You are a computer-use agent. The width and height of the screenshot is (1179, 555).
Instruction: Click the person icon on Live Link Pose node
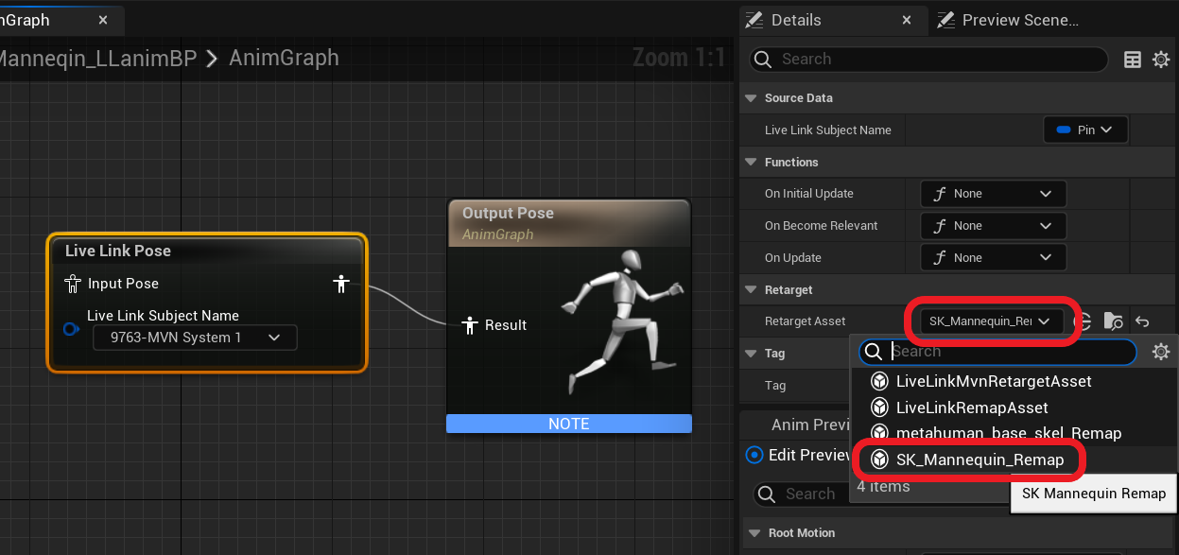tap(340, 283)
